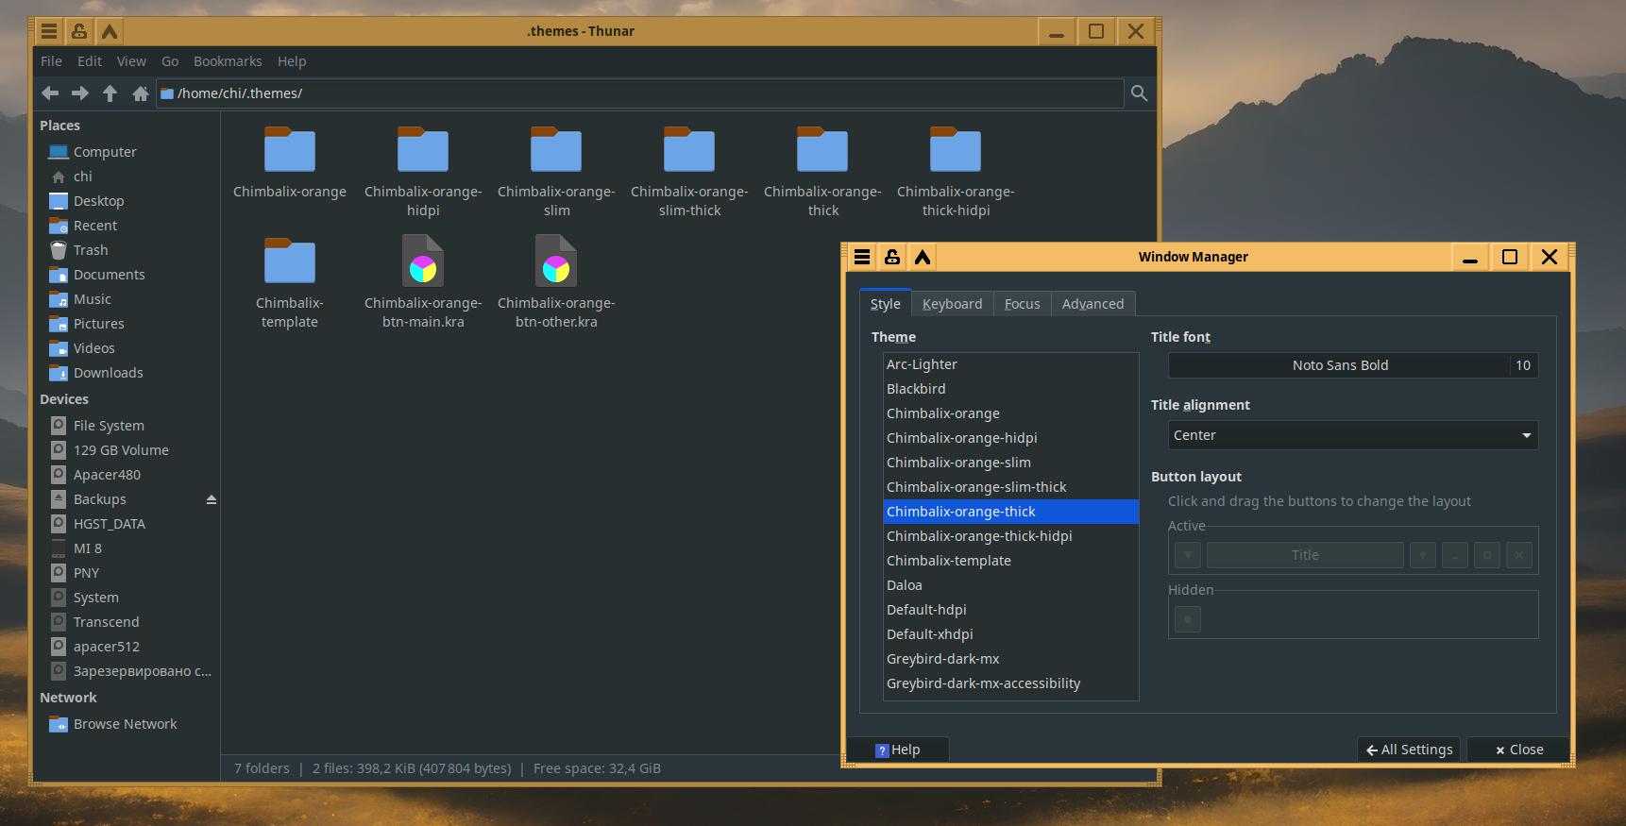Select the Chimbalix-orange-slim-thick folder in Thunar

pyautogui.click(x=689, y=172)
